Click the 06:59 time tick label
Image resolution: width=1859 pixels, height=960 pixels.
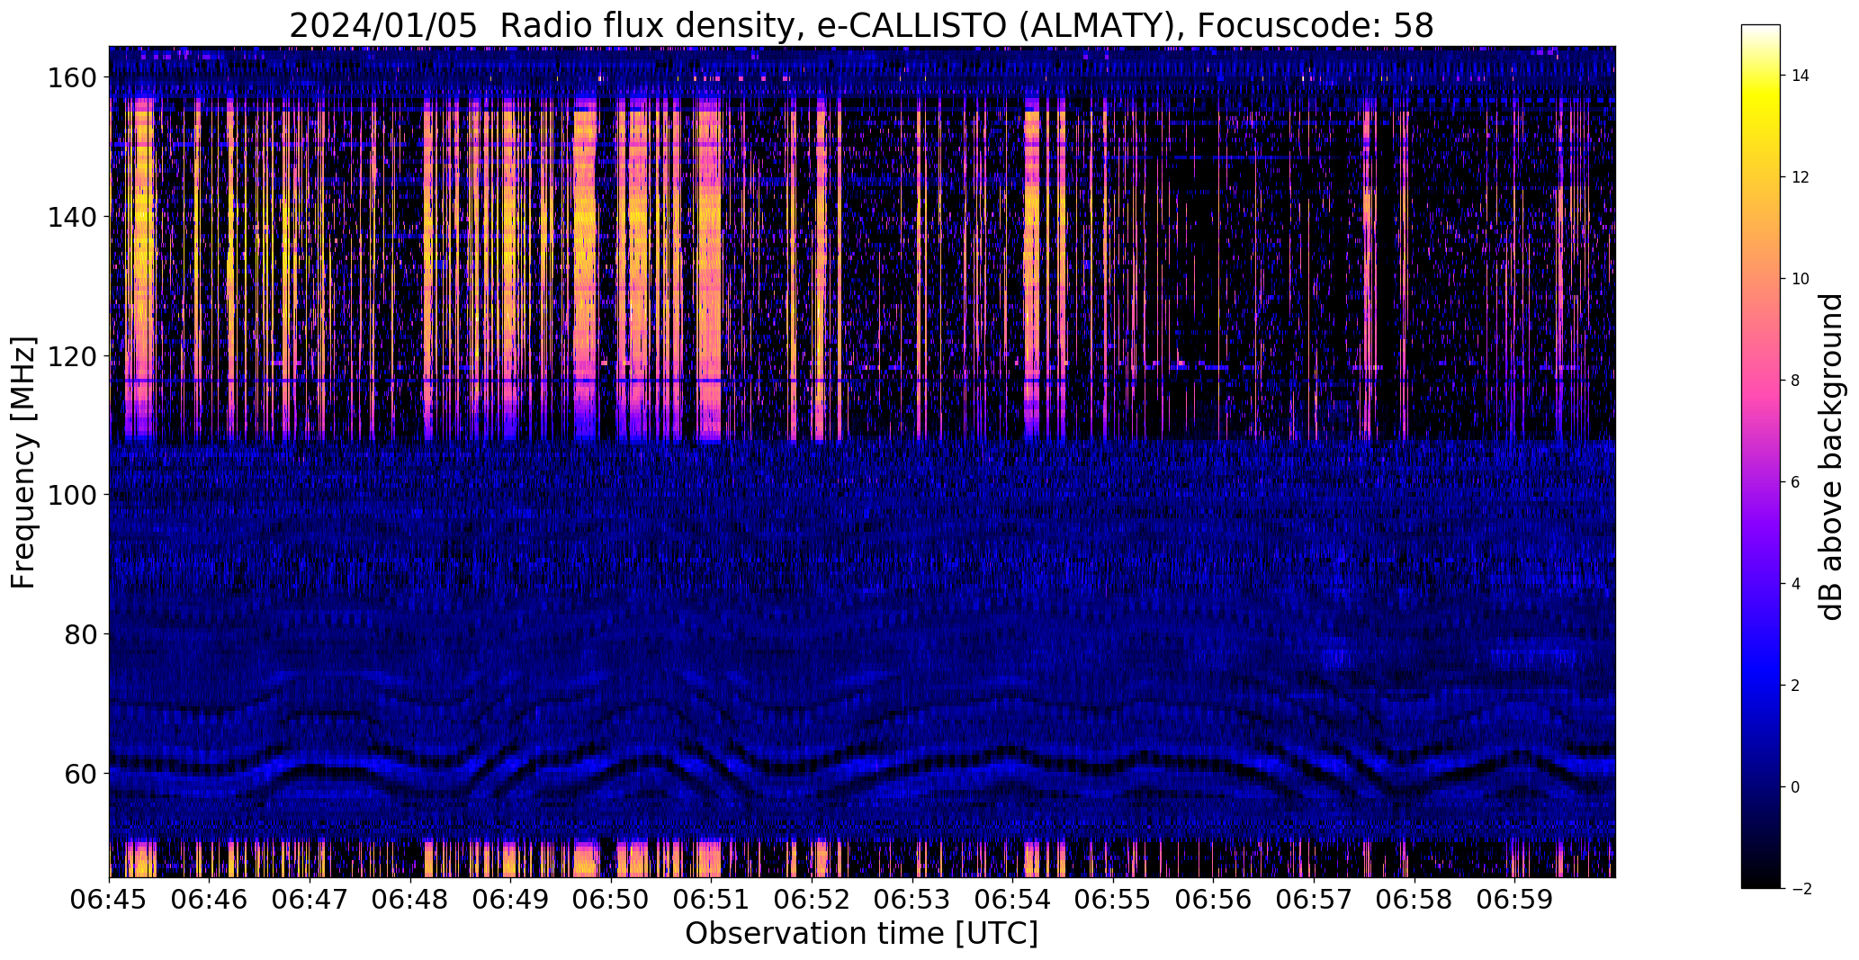(1514, 900)
